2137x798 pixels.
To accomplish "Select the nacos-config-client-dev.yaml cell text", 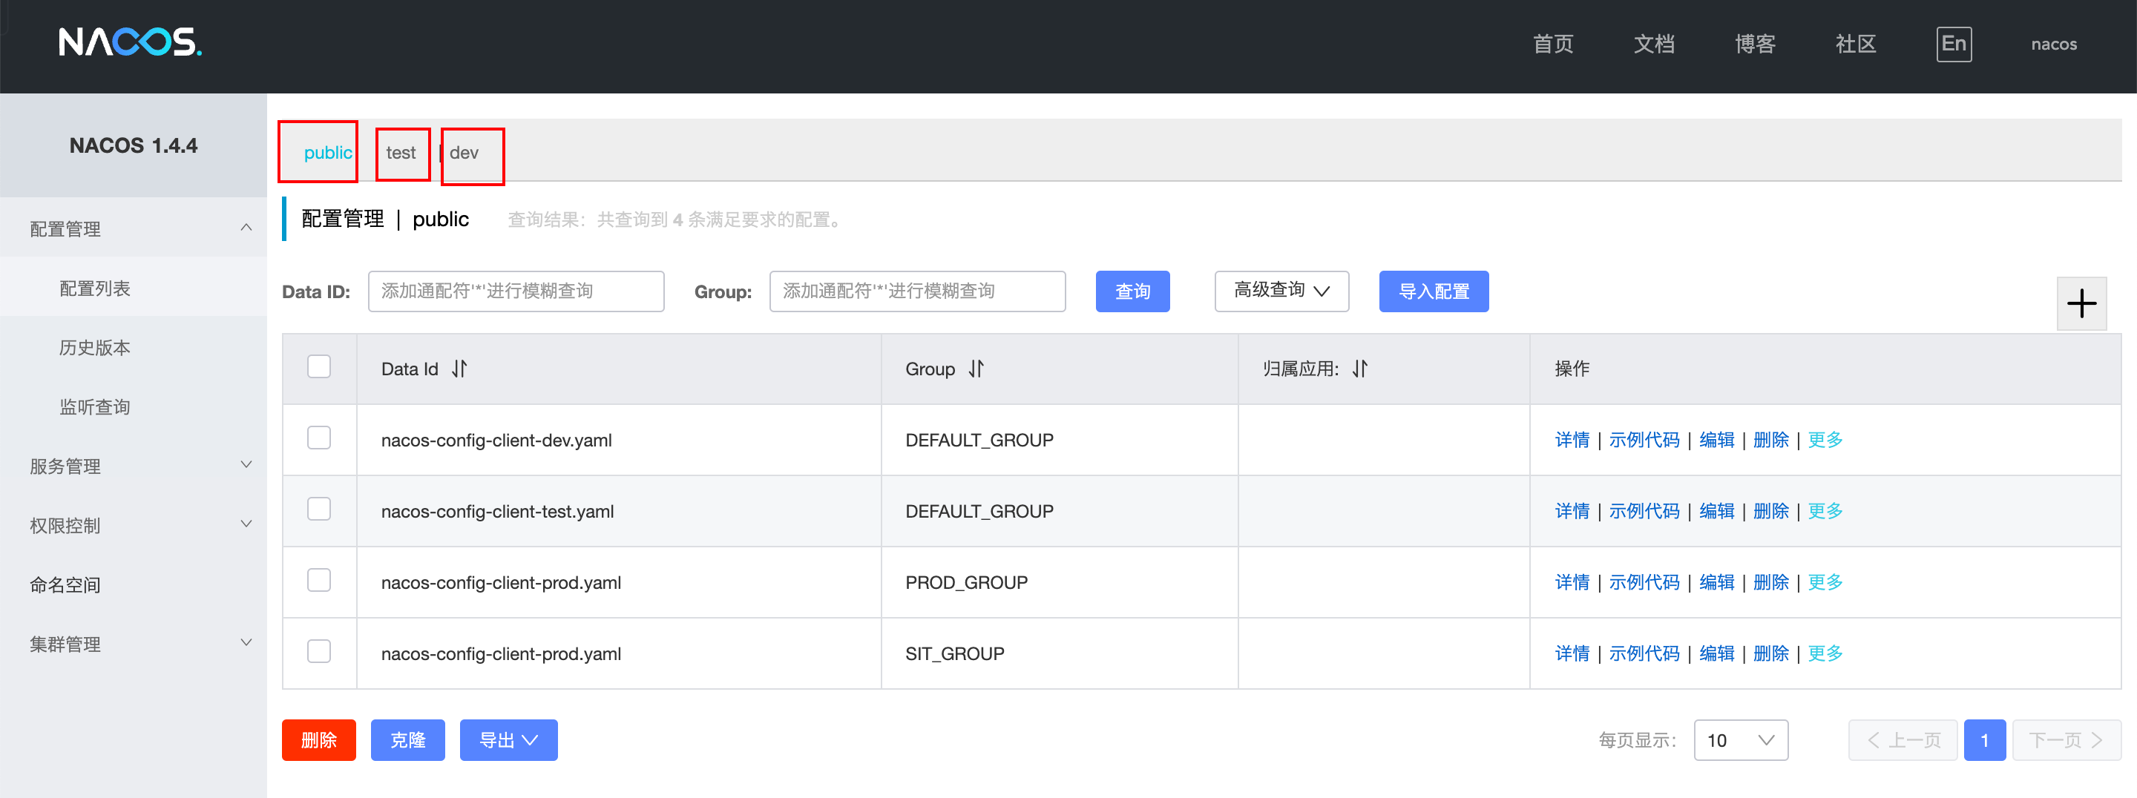I will tap(496, 440).
